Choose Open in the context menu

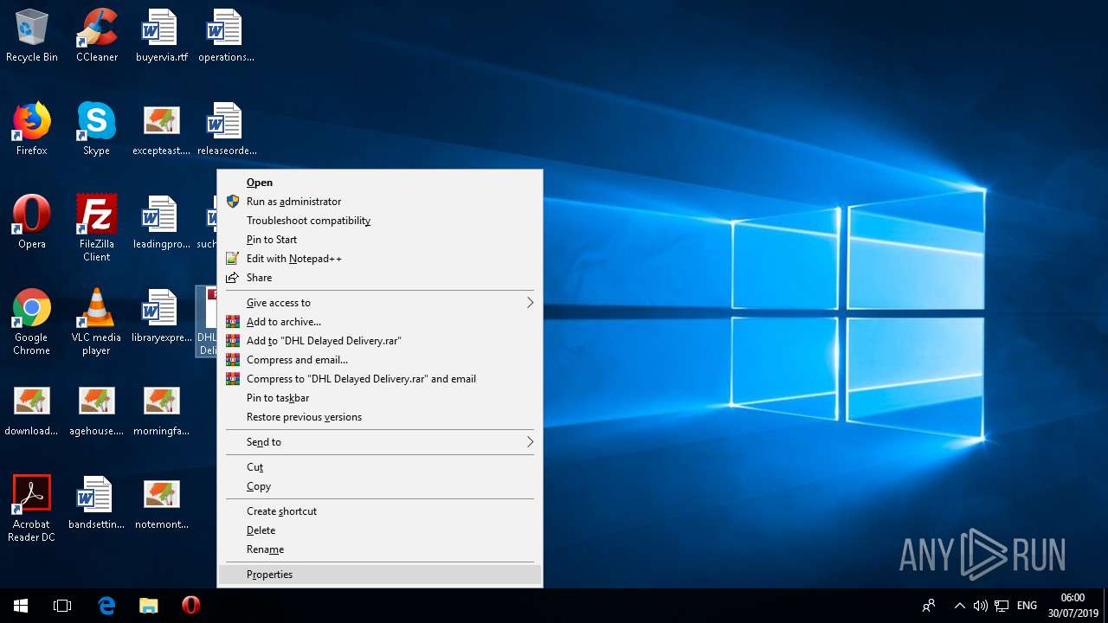coord(379,183)
